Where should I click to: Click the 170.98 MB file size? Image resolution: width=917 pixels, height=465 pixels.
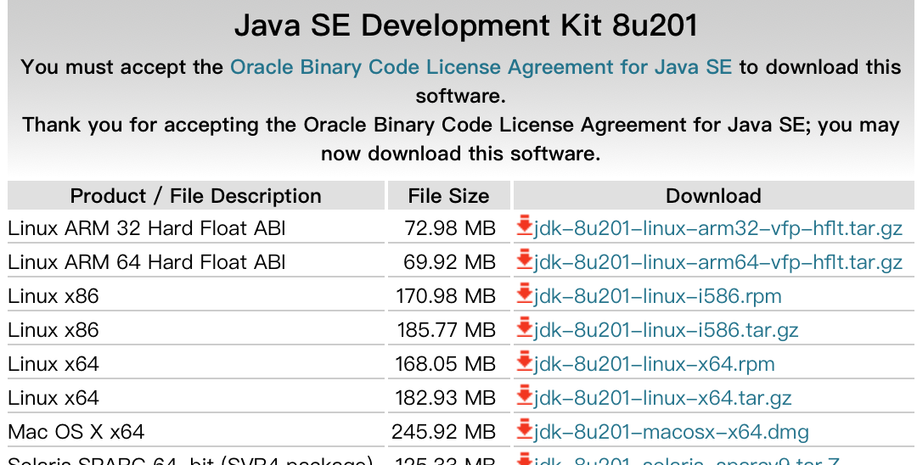pyautogui.click(x=446, y=296)
